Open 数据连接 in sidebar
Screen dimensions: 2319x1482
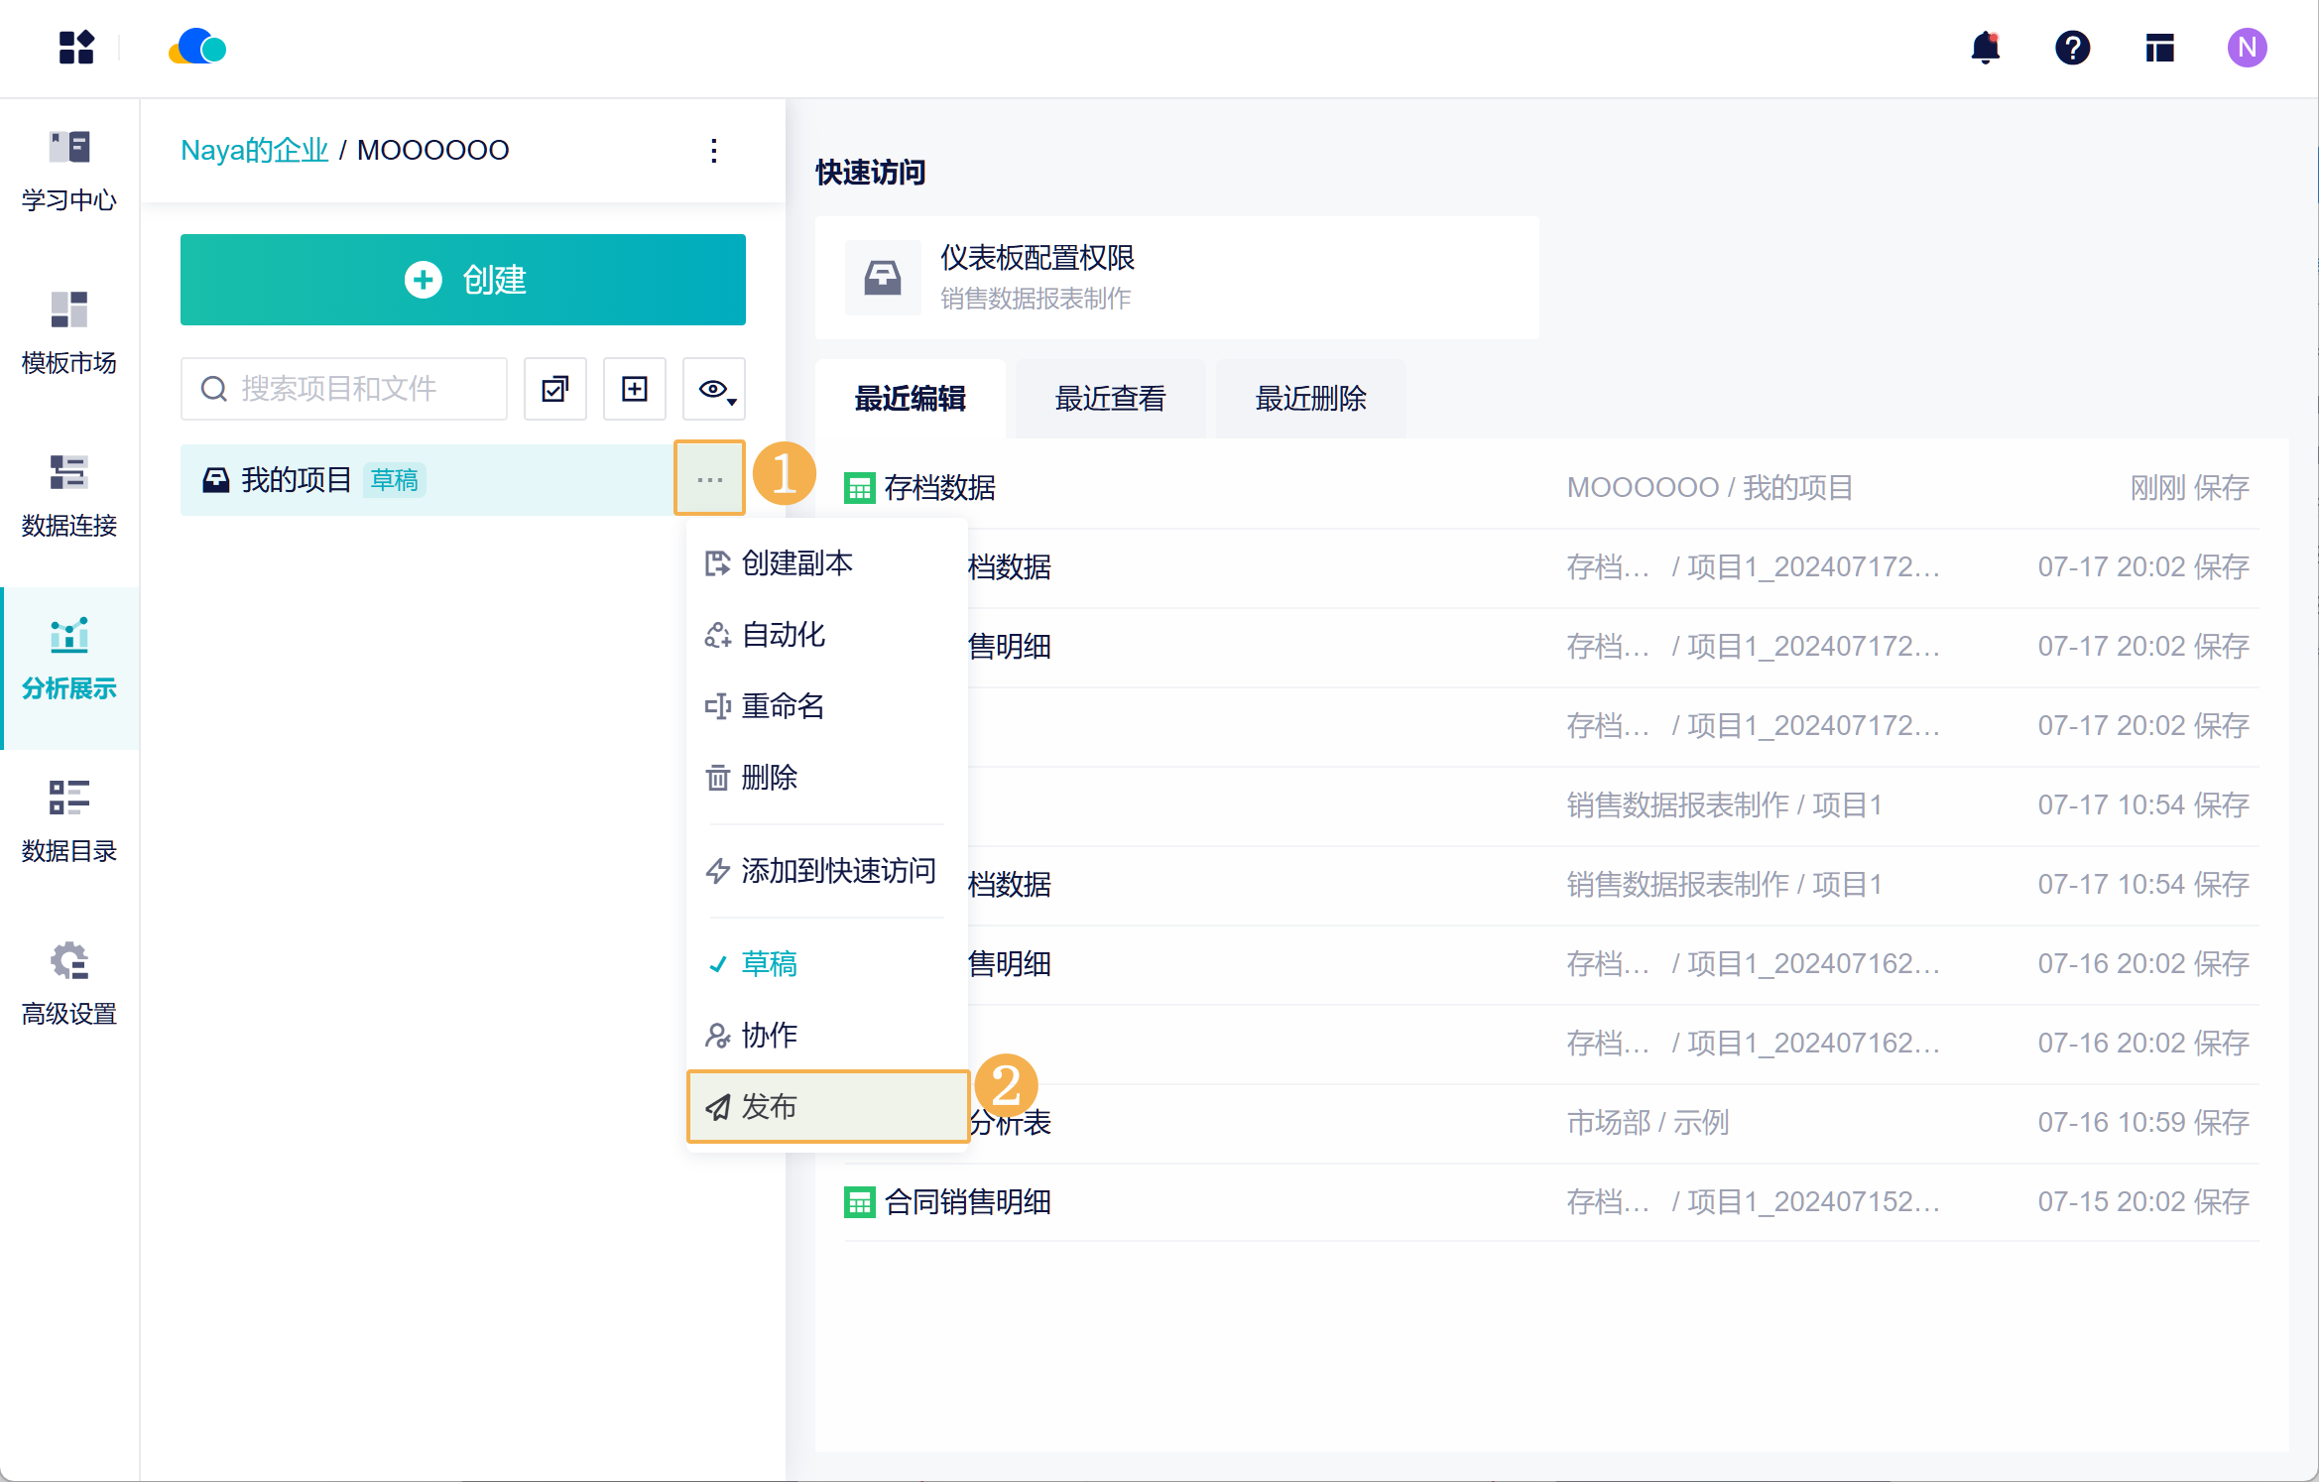click(x=69, y=497)
